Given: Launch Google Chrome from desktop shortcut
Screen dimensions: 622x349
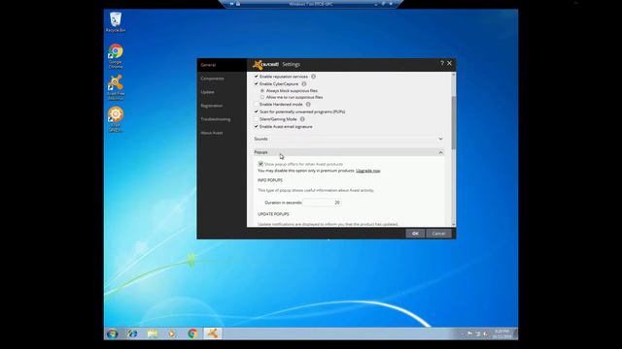Looking at the screenshot, I should 116,56.
